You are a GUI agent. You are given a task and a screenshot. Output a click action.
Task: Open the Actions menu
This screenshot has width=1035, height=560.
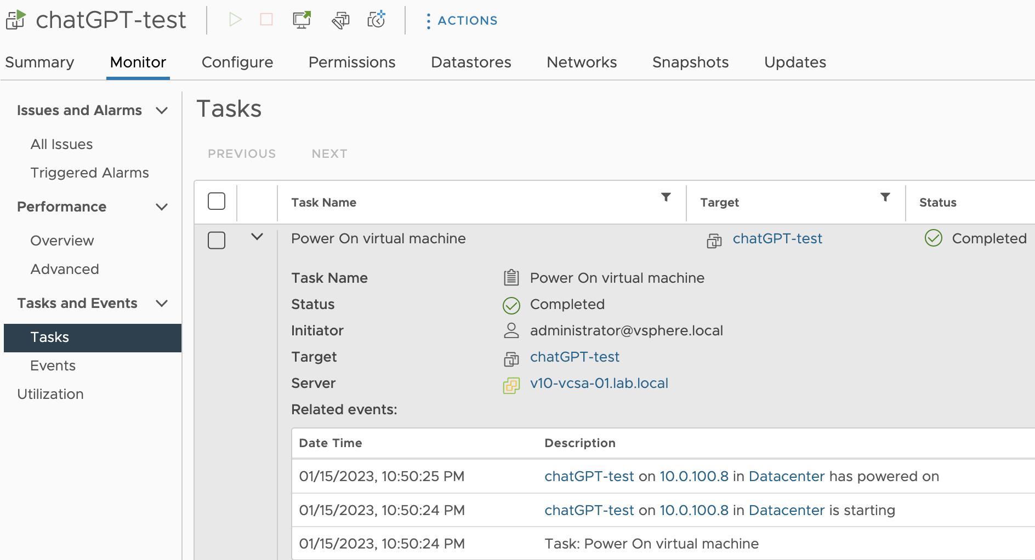[x=462, y=21]
